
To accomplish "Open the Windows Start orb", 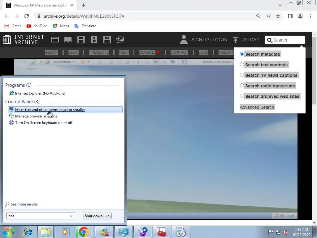I will [x=8, y=232].
